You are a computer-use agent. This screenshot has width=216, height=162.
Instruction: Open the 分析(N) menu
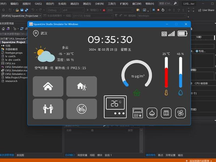click(99, 4)
